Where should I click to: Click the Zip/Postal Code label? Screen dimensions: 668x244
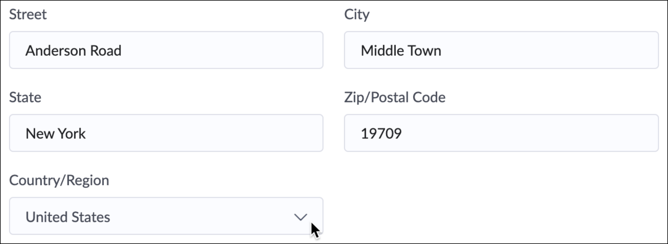click(395, 97)
